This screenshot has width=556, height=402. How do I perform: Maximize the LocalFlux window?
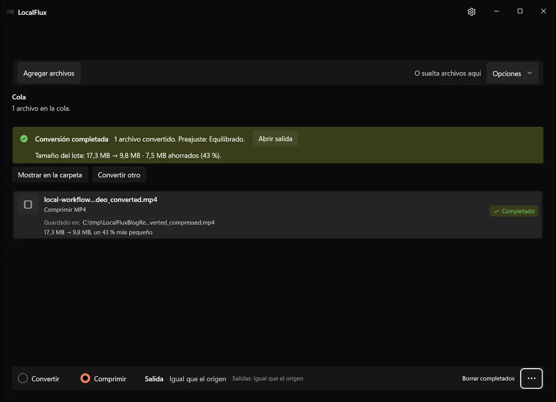(520, 12)
